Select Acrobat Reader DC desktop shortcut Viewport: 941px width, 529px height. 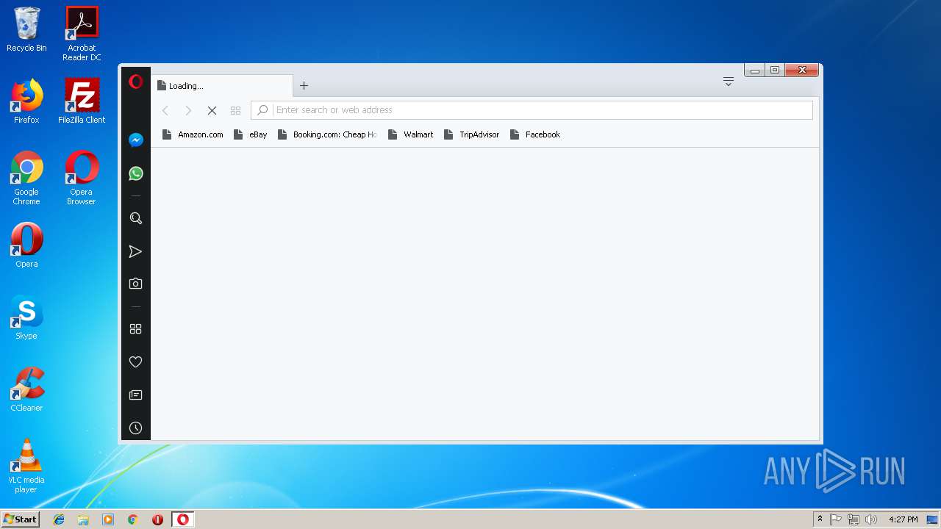[x=82, y=34]
